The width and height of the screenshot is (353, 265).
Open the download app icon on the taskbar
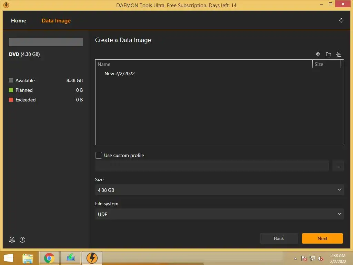[71, 258]
